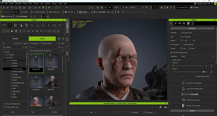Check Filter by Base Type

coord(5,107)
